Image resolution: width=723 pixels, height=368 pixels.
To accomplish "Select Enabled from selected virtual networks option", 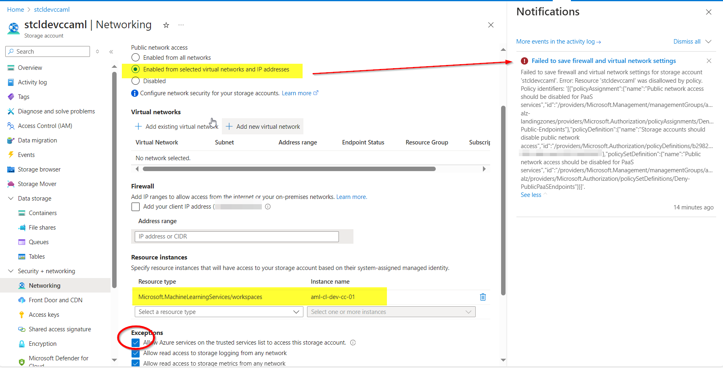I will tap(136, 69).
